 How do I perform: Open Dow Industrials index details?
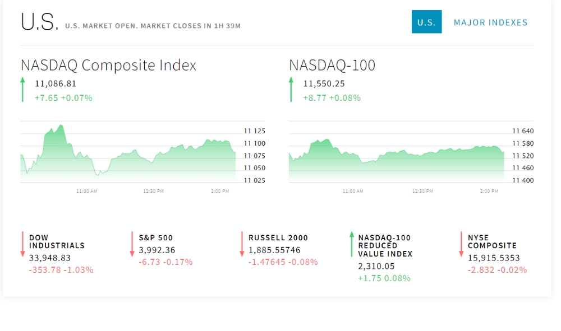[57, 242]
